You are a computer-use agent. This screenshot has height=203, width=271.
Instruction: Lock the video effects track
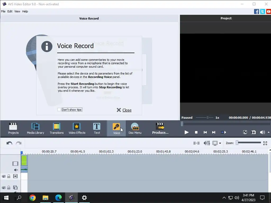point(9,176)
